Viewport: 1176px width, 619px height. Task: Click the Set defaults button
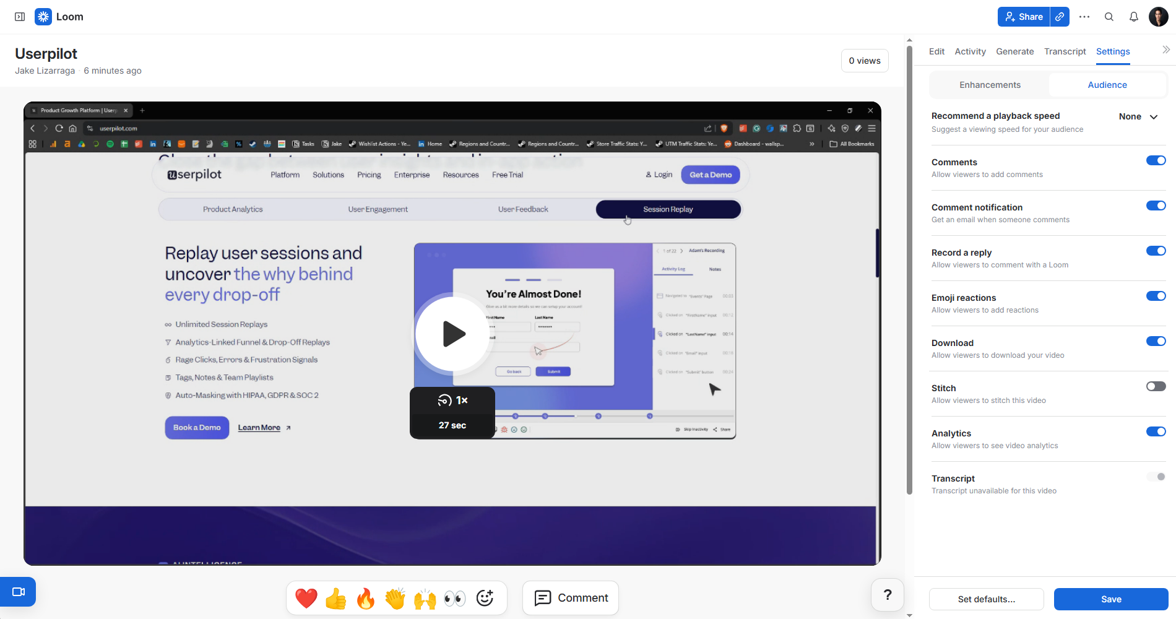[x=986, y=599]
